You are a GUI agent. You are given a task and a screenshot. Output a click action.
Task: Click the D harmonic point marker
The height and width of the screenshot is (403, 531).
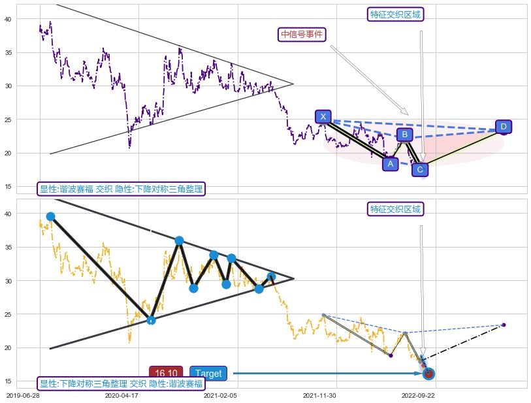(x=503, y=127)
